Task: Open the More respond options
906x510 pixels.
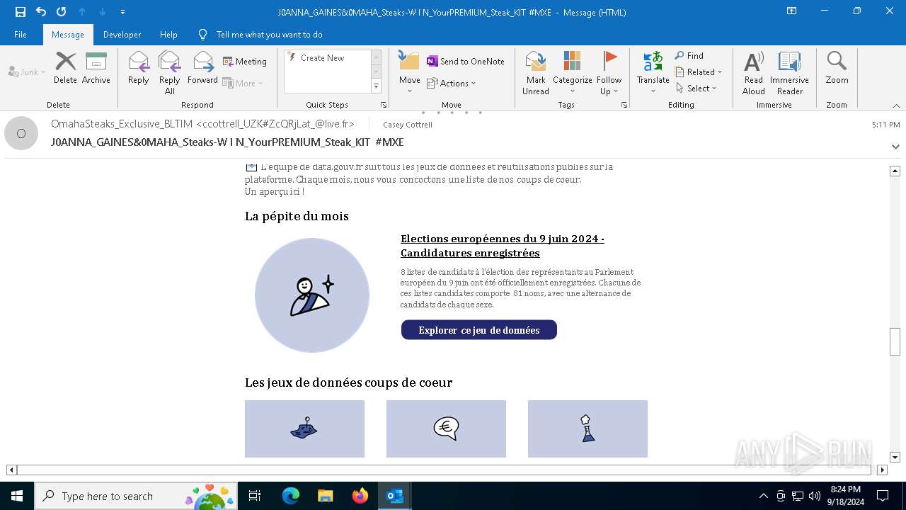Action: 243,83
